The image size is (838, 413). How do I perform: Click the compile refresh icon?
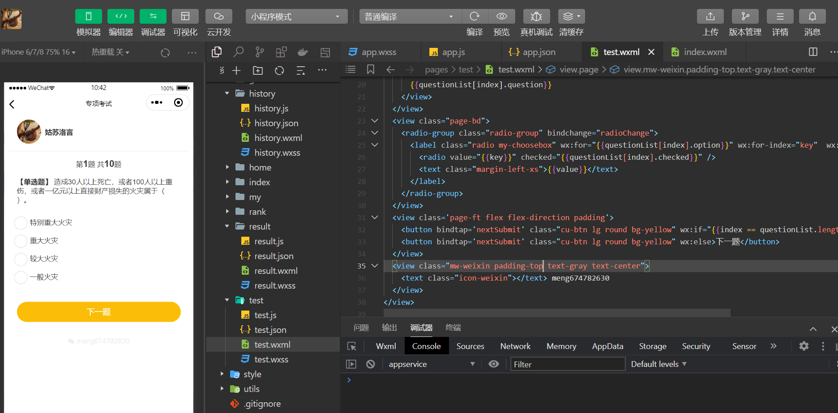click(475, 17)
